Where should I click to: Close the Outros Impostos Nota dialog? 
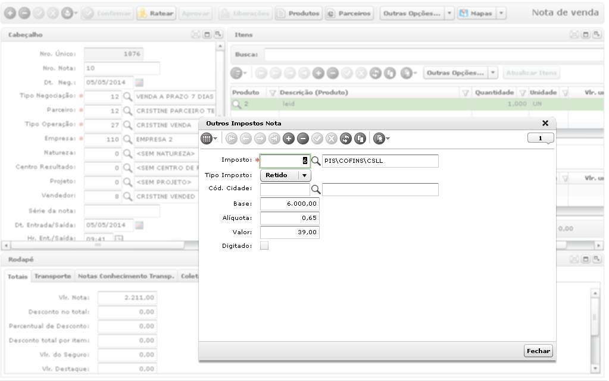click(545, 123)
